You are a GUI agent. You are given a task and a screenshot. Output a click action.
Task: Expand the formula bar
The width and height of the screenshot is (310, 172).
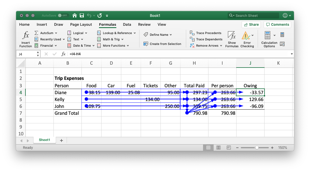[292, 54]
